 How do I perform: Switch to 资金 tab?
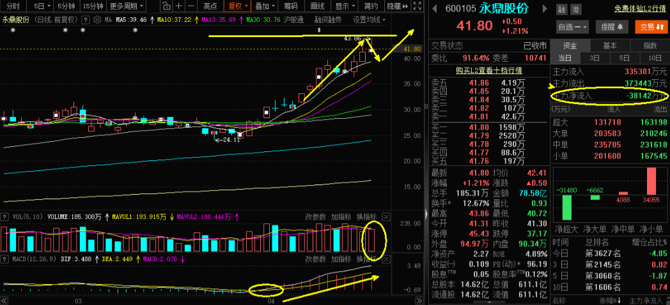[570, 46]
